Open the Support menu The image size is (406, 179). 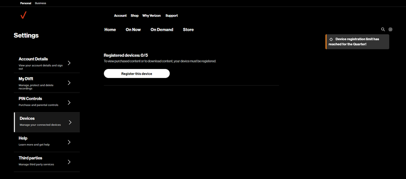[172, 16]
